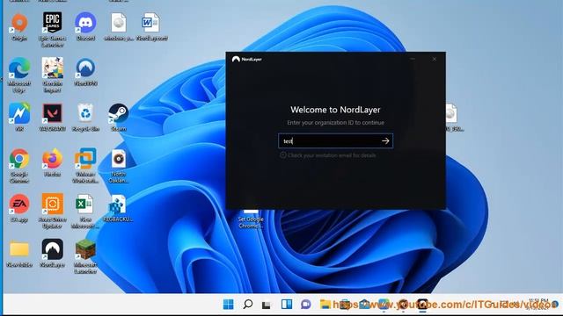Select the Genshin Impact desktop shortcut
Viewport: 563px width, 316px height.
[53, 75]
